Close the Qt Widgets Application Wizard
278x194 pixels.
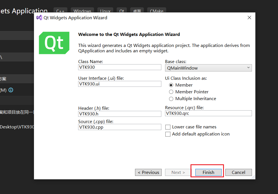(x=249, y=18)
